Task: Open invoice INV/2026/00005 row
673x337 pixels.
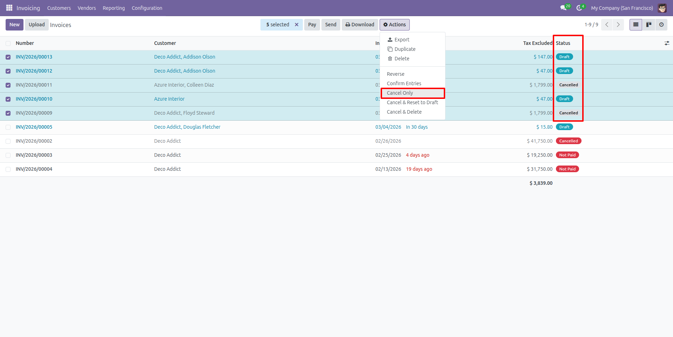Action: pyautogui.click(x=34, y=127)
